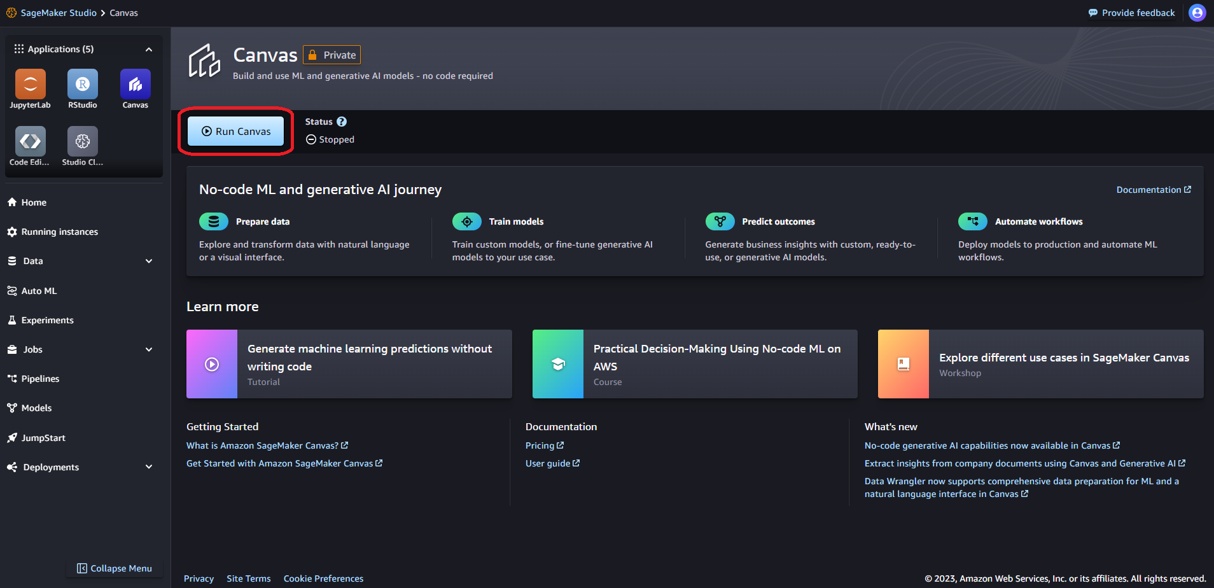Viewport: 1214px width, 588px height.
Task: Open the Studio Classic application
Action: [x=82, y=141]
